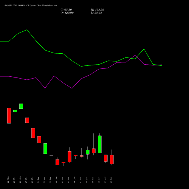This screenshot has height=189, width=189.
Task: Click the low value L: 55.65
Action: (x=96, y=13)
